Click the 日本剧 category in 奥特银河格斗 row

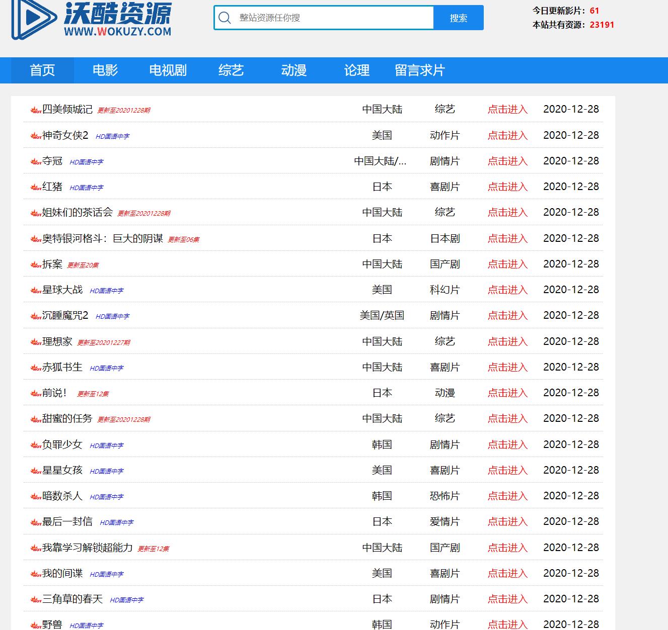(445, 238)
